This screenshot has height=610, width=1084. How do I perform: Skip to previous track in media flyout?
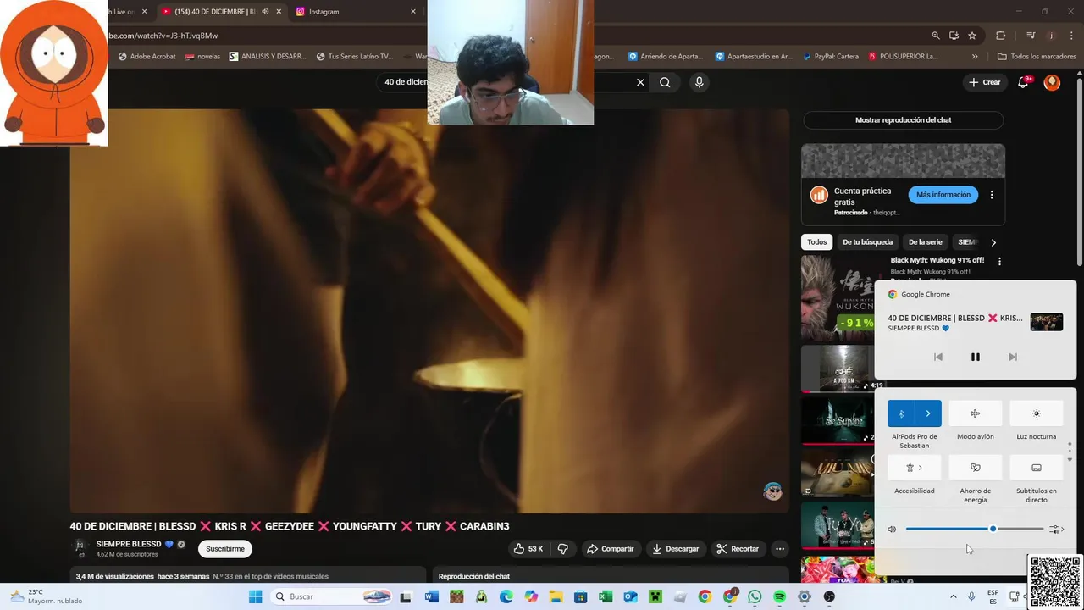click(938, 358)
